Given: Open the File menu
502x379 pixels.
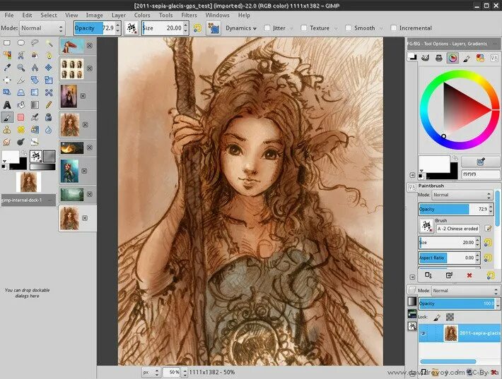Looking at the screenshot, I should pos(9,15).
